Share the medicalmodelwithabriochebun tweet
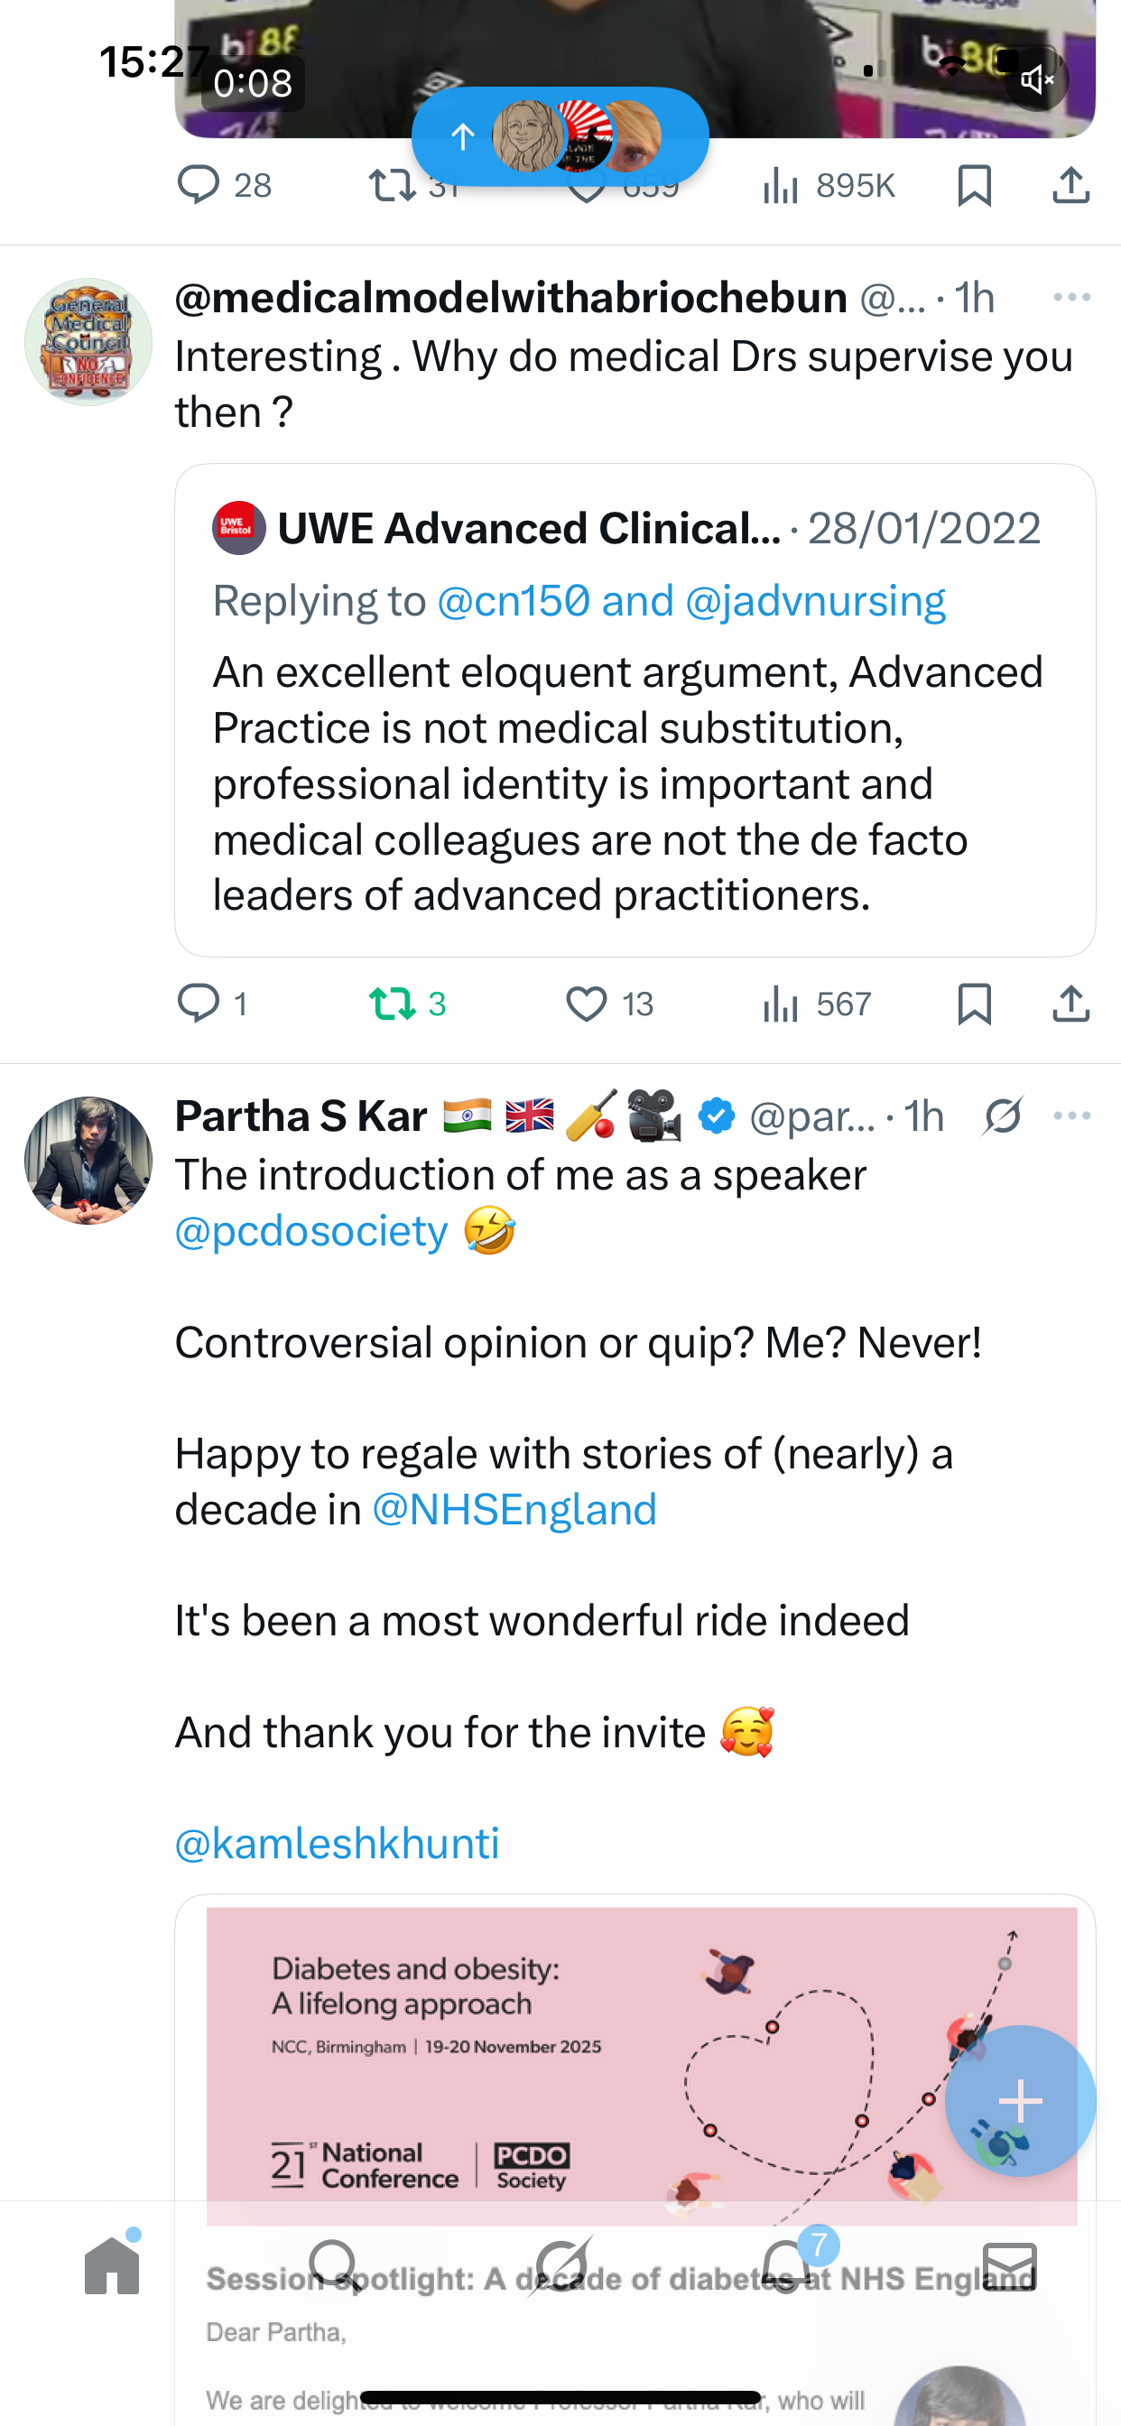Viewport: 1121px width, 2426px height. click(1071, 1004)
